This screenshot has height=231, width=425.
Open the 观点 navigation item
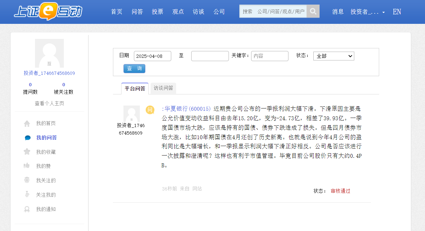point(178,11)
